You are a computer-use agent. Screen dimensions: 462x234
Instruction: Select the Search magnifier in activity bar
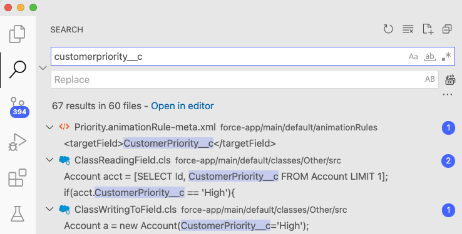18,70
